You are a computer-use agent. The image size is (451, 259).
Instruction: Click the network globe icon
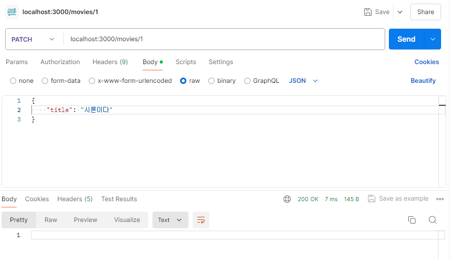(x=287, y=199)
